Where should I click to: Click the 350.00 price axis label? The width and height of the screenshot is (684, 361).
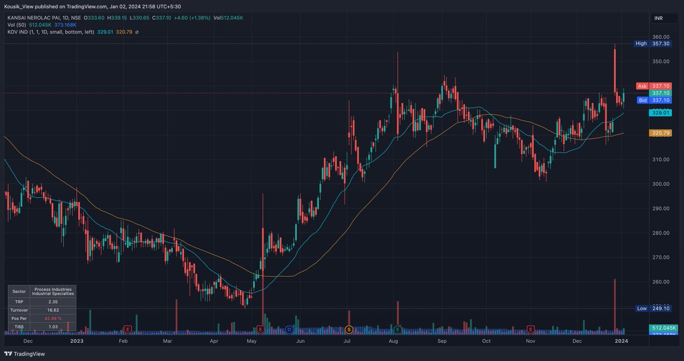click(661, 61)
